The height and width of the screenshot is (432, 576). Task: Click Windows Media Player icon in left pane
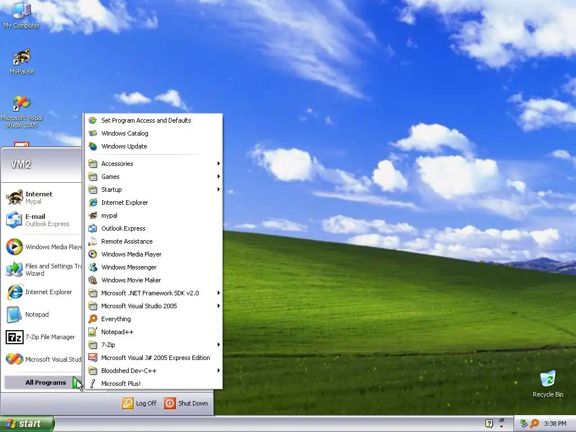[x=15, y=247]
